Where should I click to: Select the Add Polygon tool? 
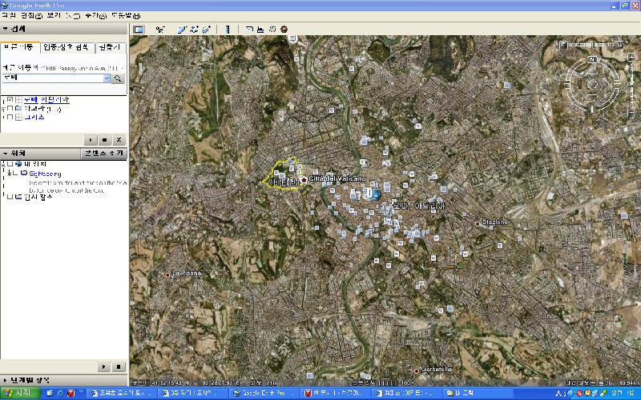(x=183, y=30)
